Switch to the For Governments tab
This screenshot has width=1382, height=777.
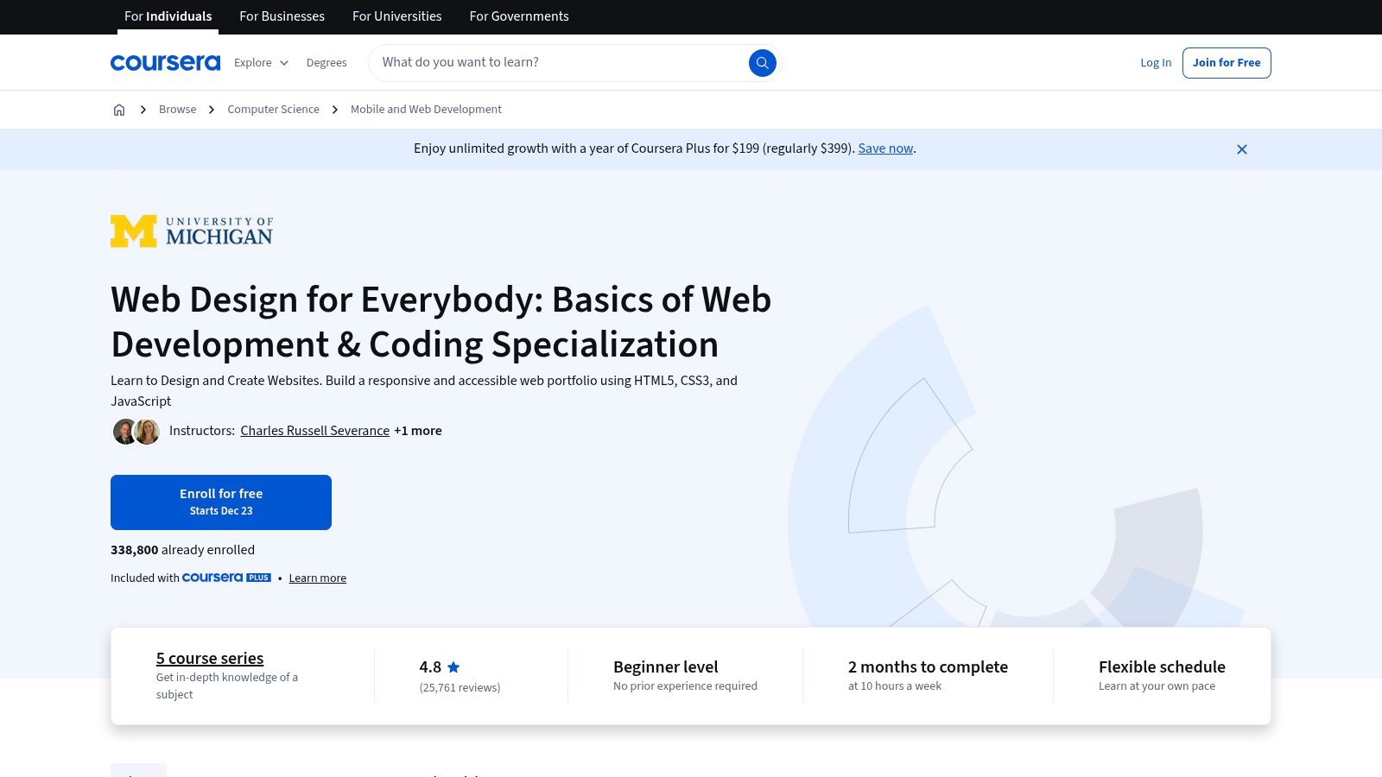[x=518, y=16]
